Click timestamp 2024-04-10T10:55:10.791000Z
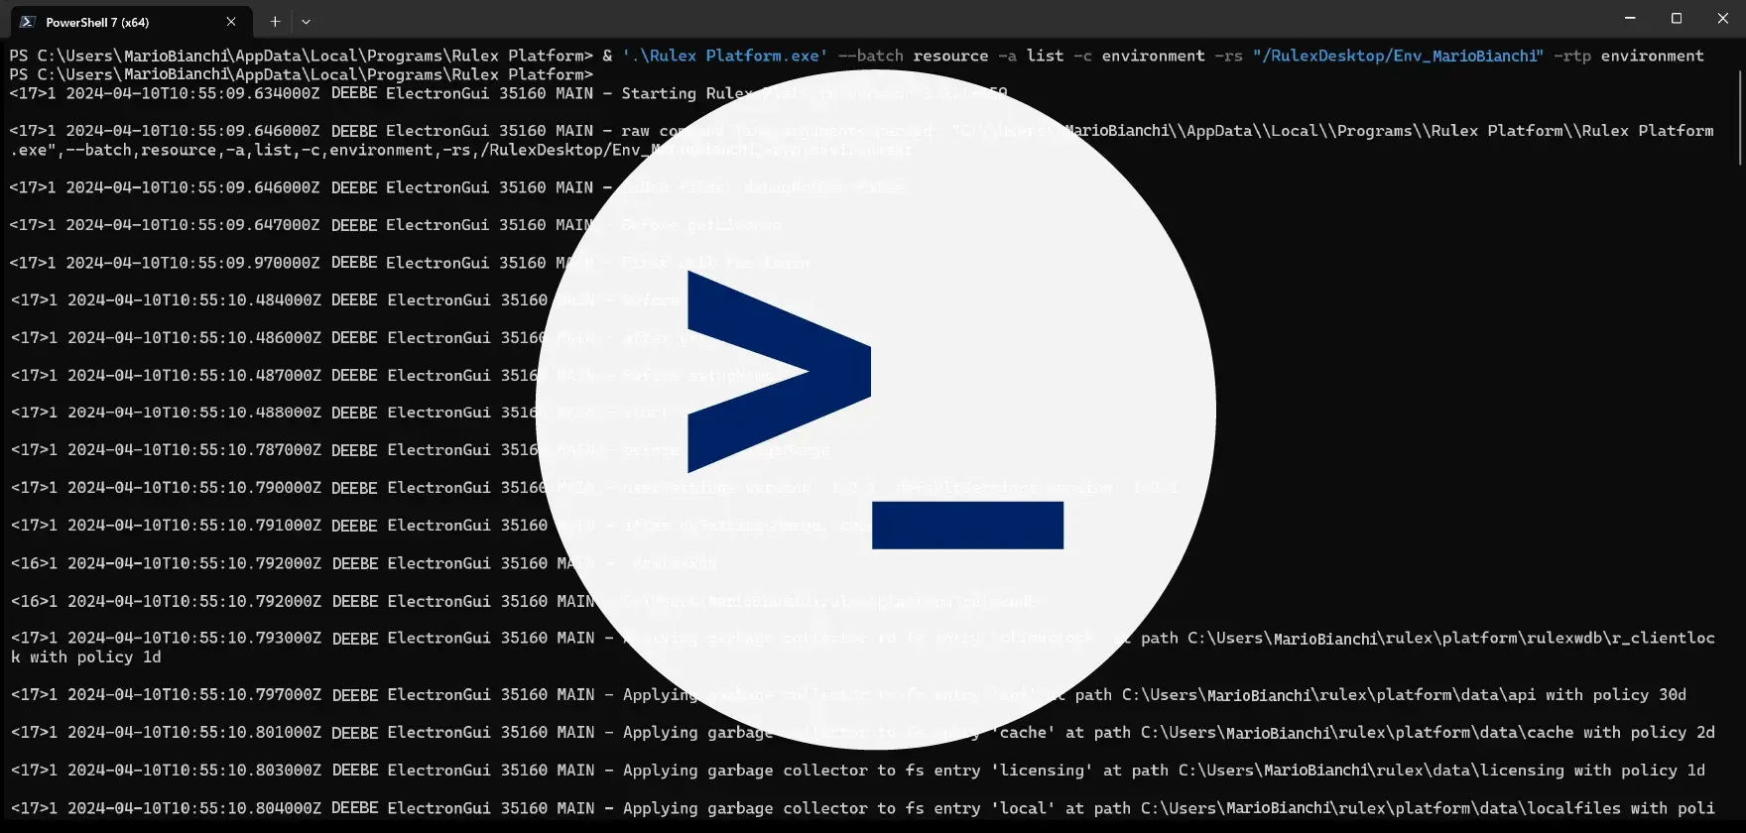The height and width of the screenshot is (833, 1746). (194, 526)
